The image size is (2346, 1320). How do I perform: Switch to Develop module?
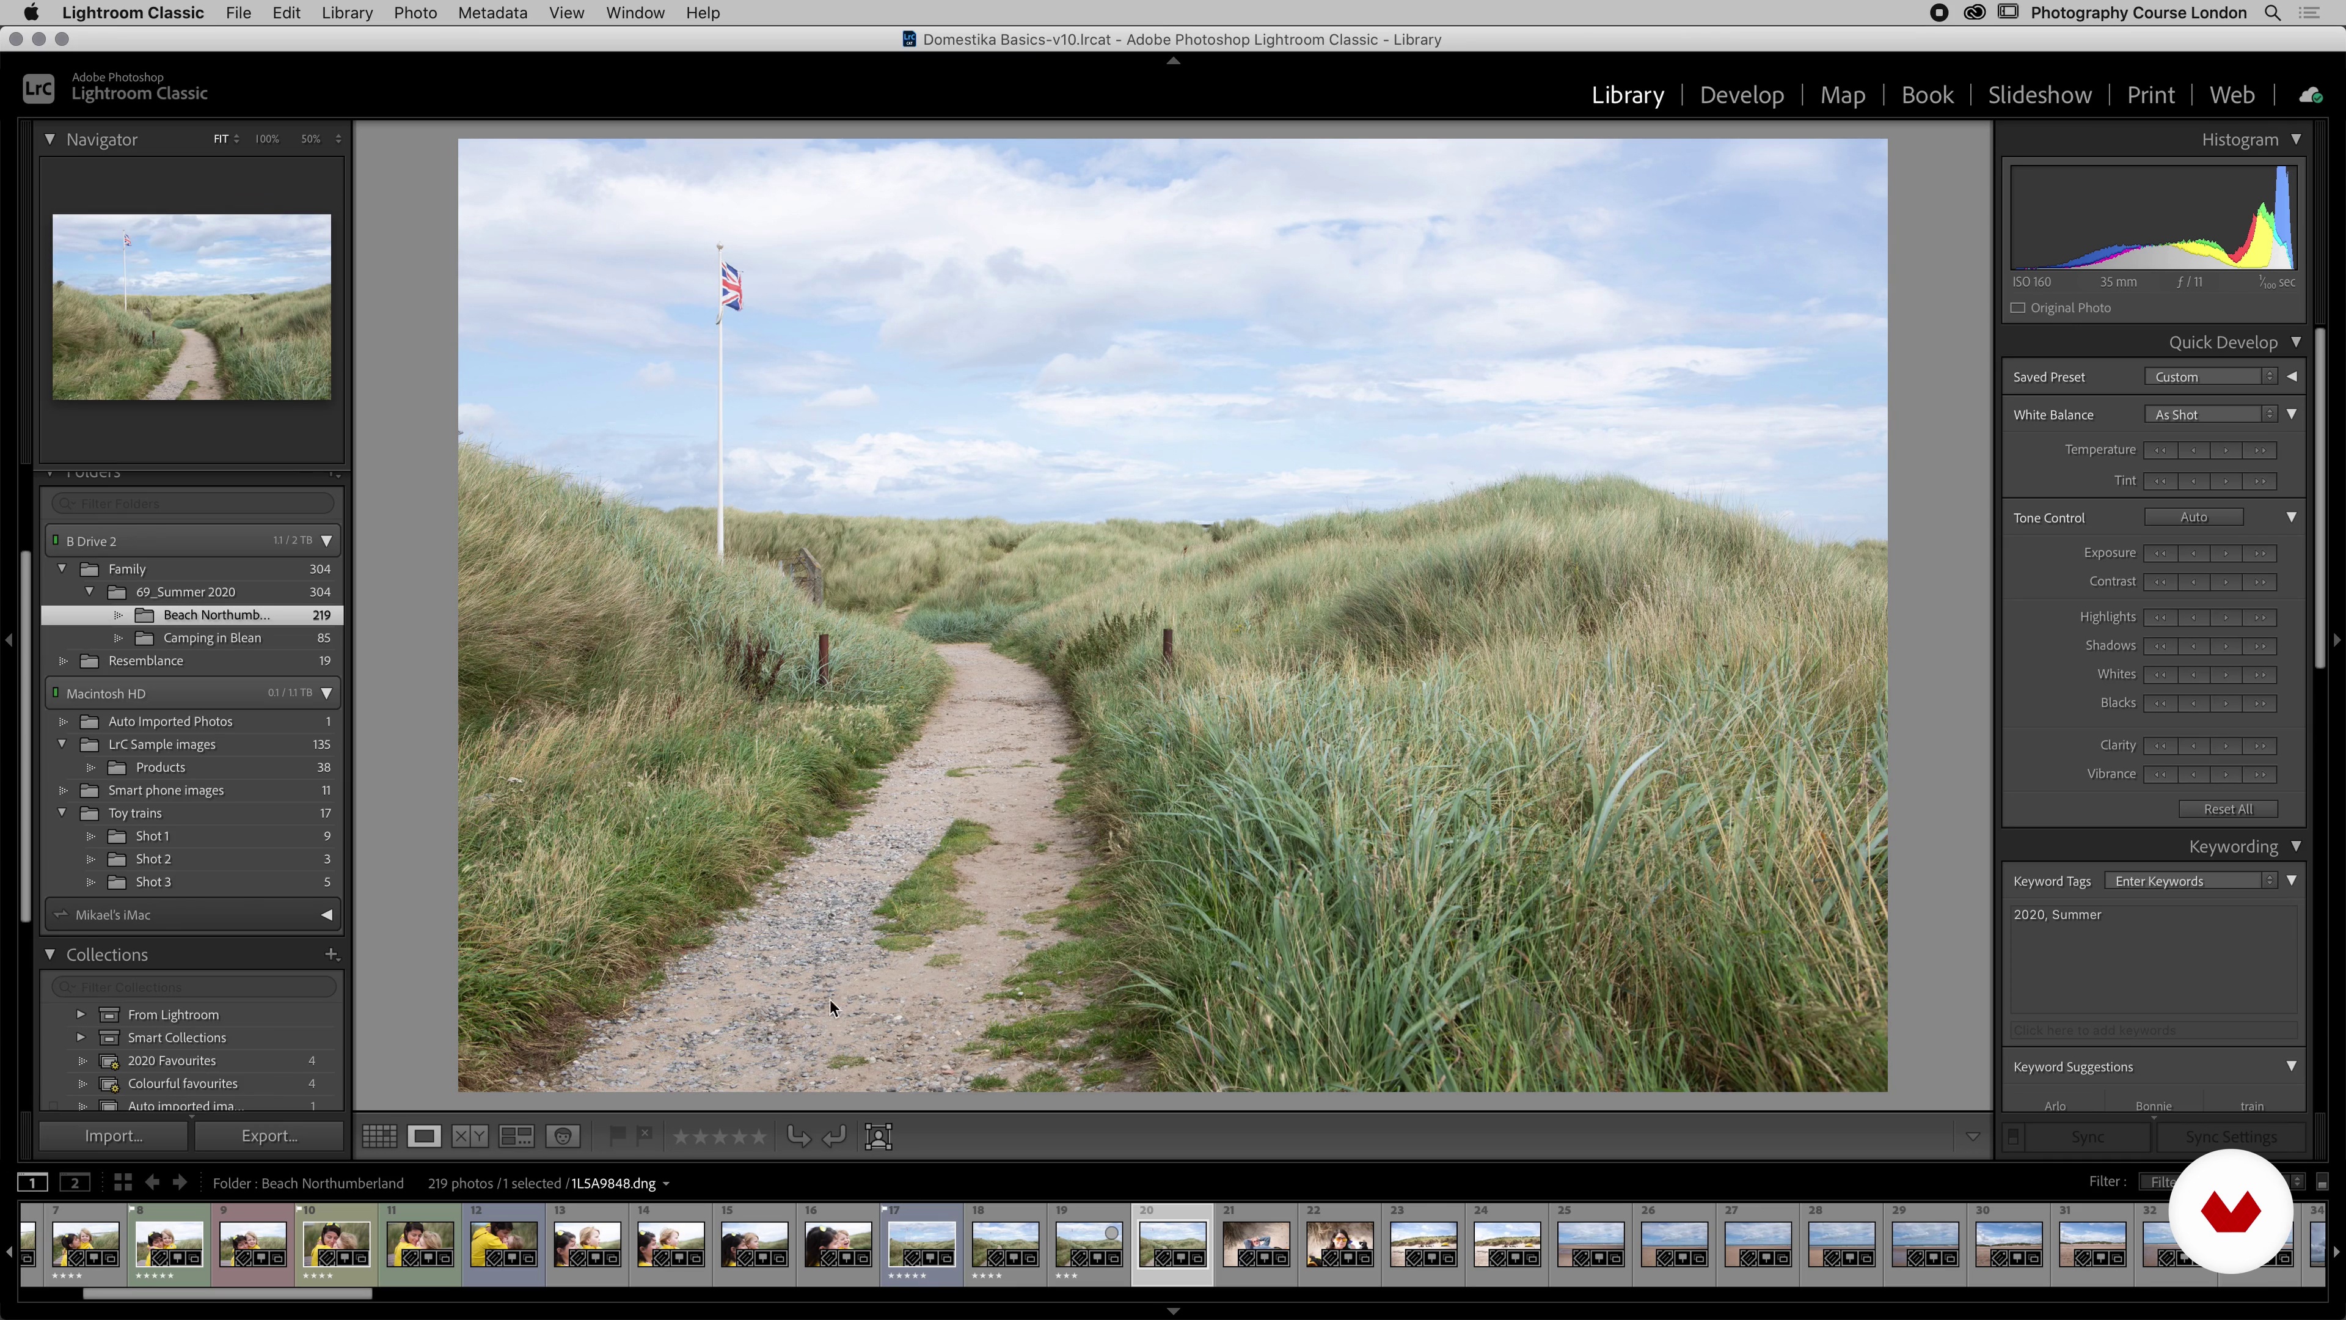pos(1741,95)
